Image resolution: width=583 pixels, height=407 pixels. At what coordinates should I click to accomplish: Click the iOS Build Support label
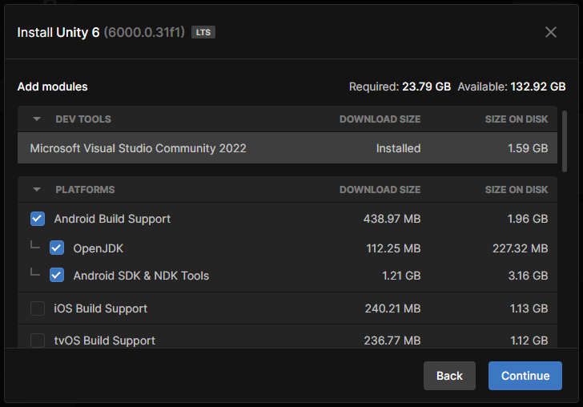(101, 308)
